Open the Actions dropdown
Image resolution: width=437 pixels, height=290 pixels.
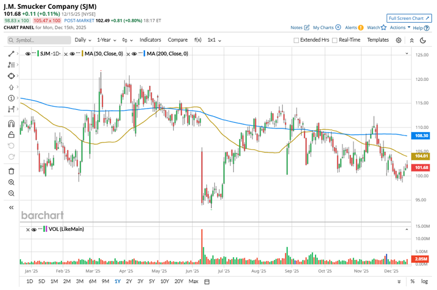[400, 27]
